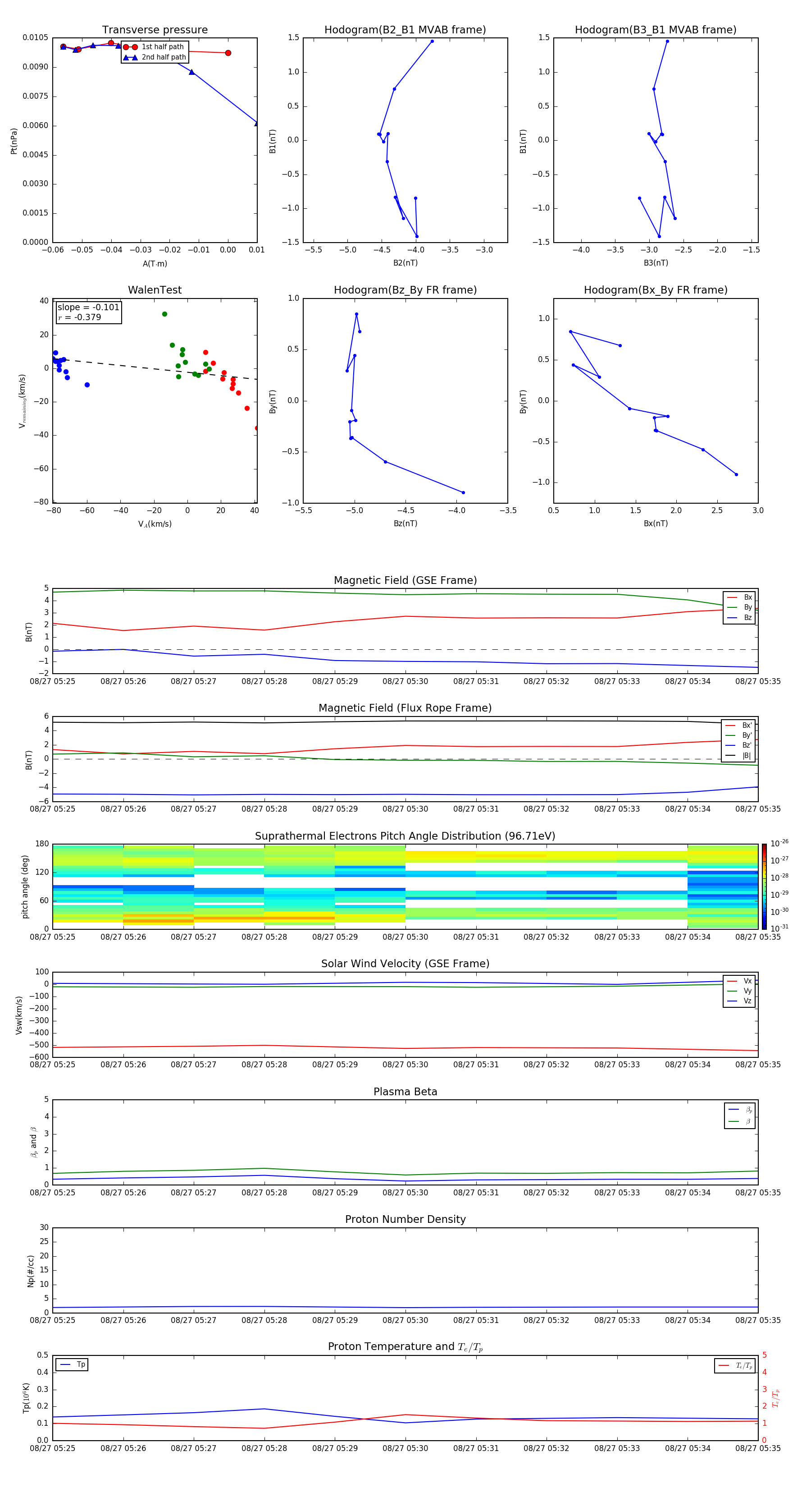Click By' entry in flux rope legend
This screenshot has width=811, height=1488.
[x=739, y=735]
